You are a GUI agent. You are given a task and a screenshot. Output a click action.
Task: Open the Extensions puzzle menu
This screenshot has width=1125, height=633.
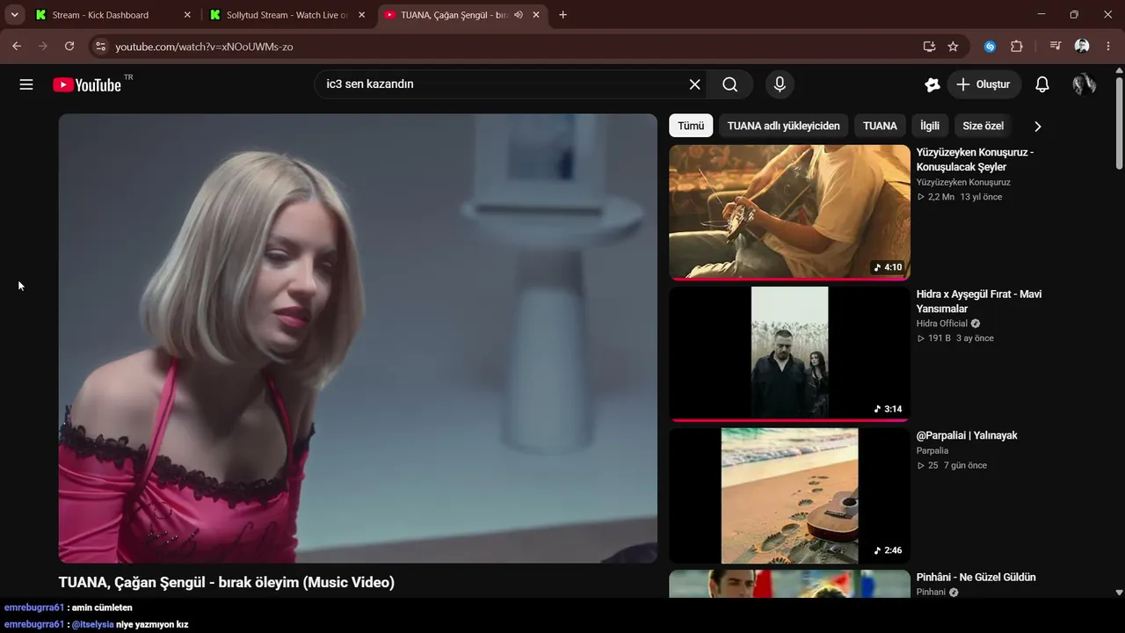(x=1017, y=47)
